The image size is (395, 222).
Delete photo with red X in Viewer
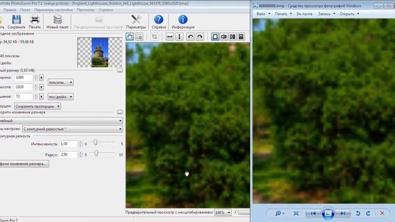pyautogui.click(x=382, y=213)
